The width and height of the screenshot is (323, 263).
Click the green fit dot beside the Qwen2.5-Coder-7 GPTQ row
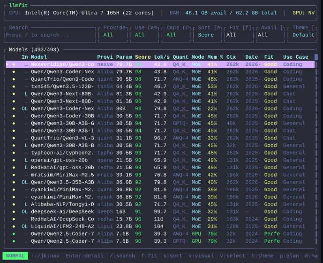14,241
